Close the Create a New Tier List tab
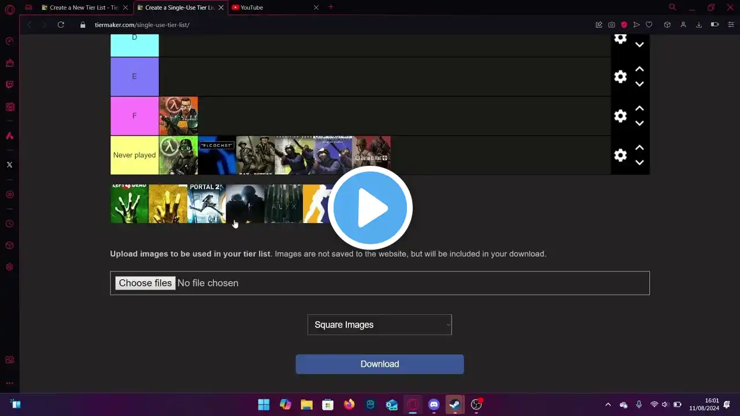The height and width of the screenshot is (416, 740). pyautogui.click(x=125, y=8)
